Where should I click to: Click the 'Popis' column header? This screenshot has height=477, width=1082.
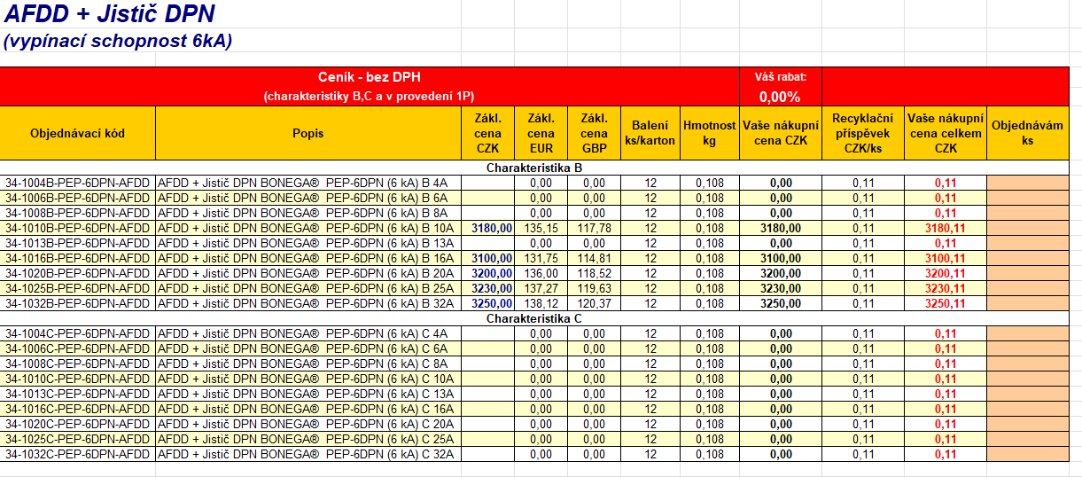[307, 133]
